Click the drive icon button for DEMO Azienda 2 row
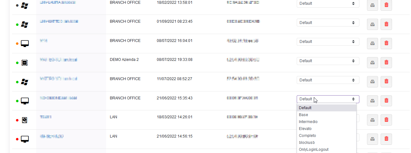The width and height of the screenshot is (411, 153). pyautogui.click(x=372, y=63)
